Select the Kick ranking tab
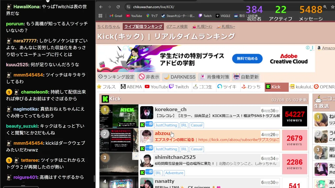 [x=276, y=87]
